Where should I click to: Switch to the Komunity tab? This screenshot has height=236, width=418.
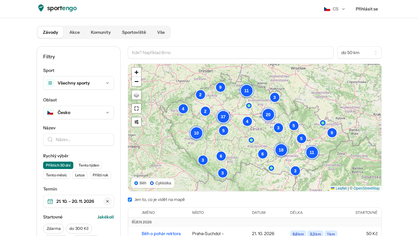(101, 32)
